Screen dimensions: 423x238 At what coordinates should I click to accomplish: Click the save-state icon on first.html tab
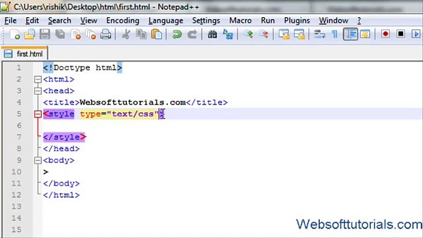point(8,54)
